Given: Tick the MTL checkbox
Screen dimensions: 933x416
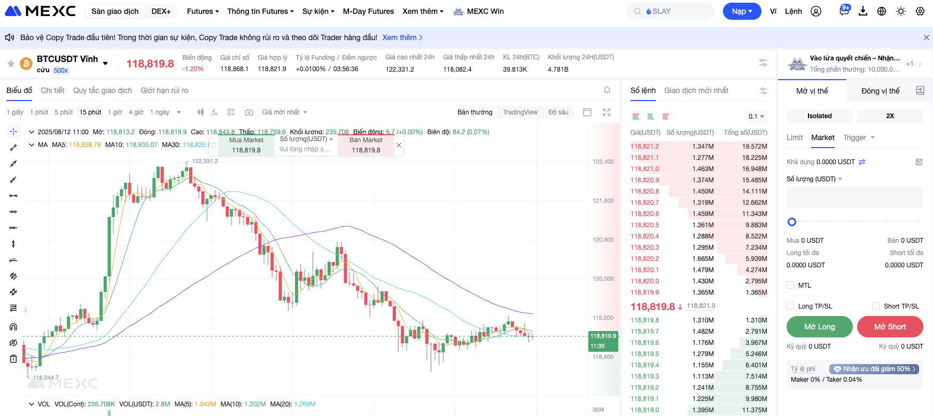Looking at the screenshot, I should 790,285.
